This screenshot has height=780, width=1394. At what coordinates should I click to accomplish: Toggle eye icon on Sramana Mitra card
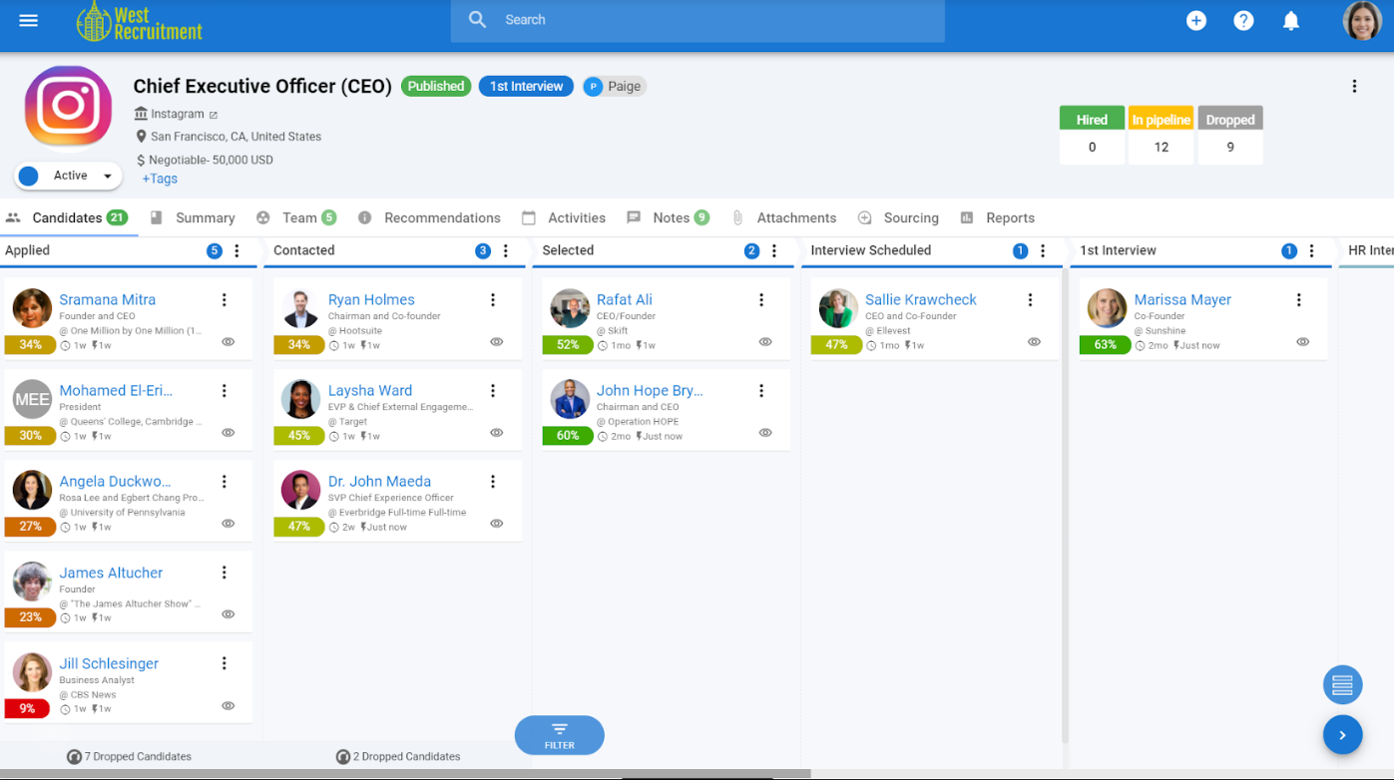click(229, 342)
